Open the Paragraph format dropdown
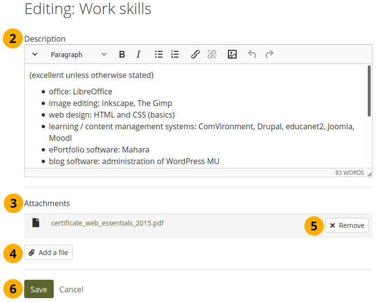376x302 pixels. coord(78,55)
